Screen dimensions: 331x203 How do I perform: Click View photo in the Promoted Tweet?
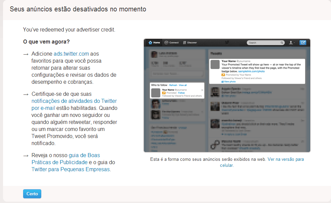click(229, 82)
